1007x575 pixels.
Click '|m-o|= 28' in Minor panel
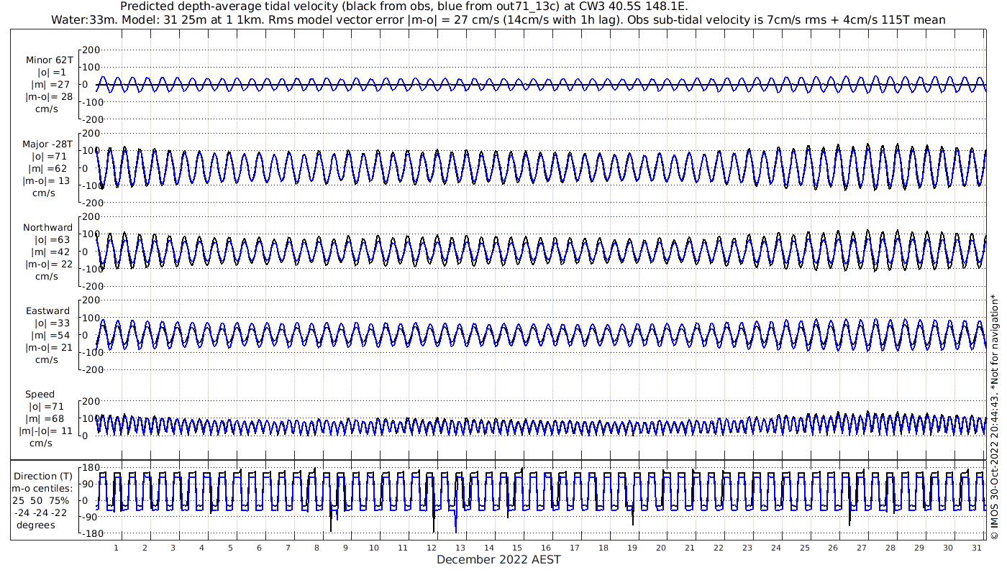point(49,97)
